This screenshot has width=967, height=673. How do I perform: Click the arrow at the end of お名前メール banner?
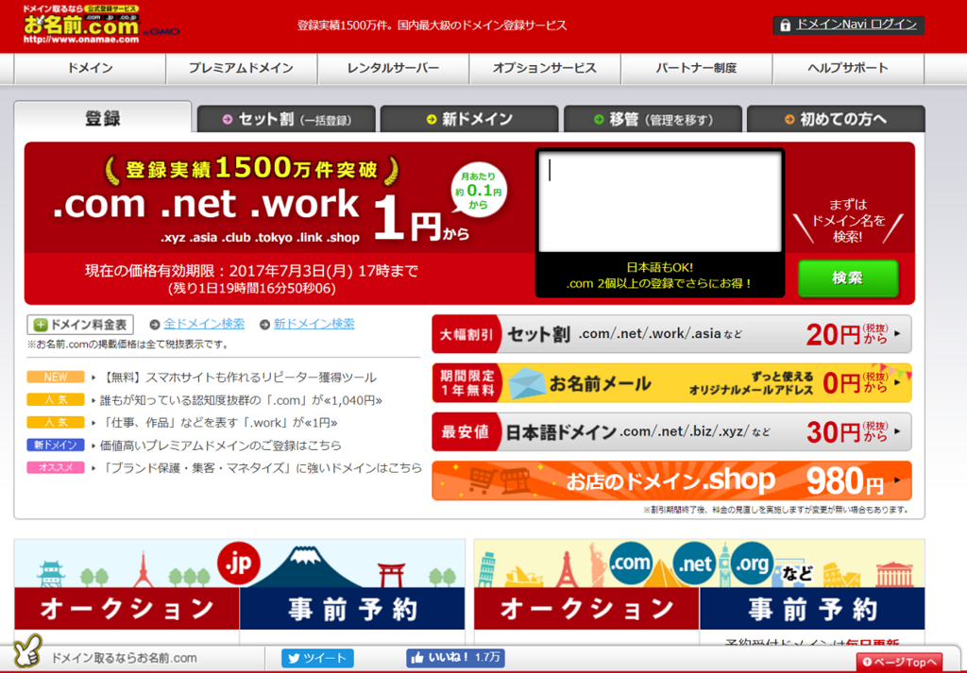(x=897, y=382)
